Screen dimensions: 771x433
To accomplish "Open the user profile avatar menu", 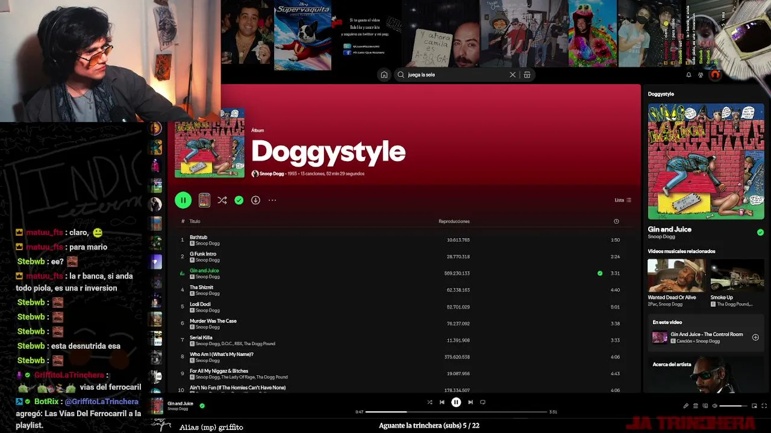I will point(715,75).
